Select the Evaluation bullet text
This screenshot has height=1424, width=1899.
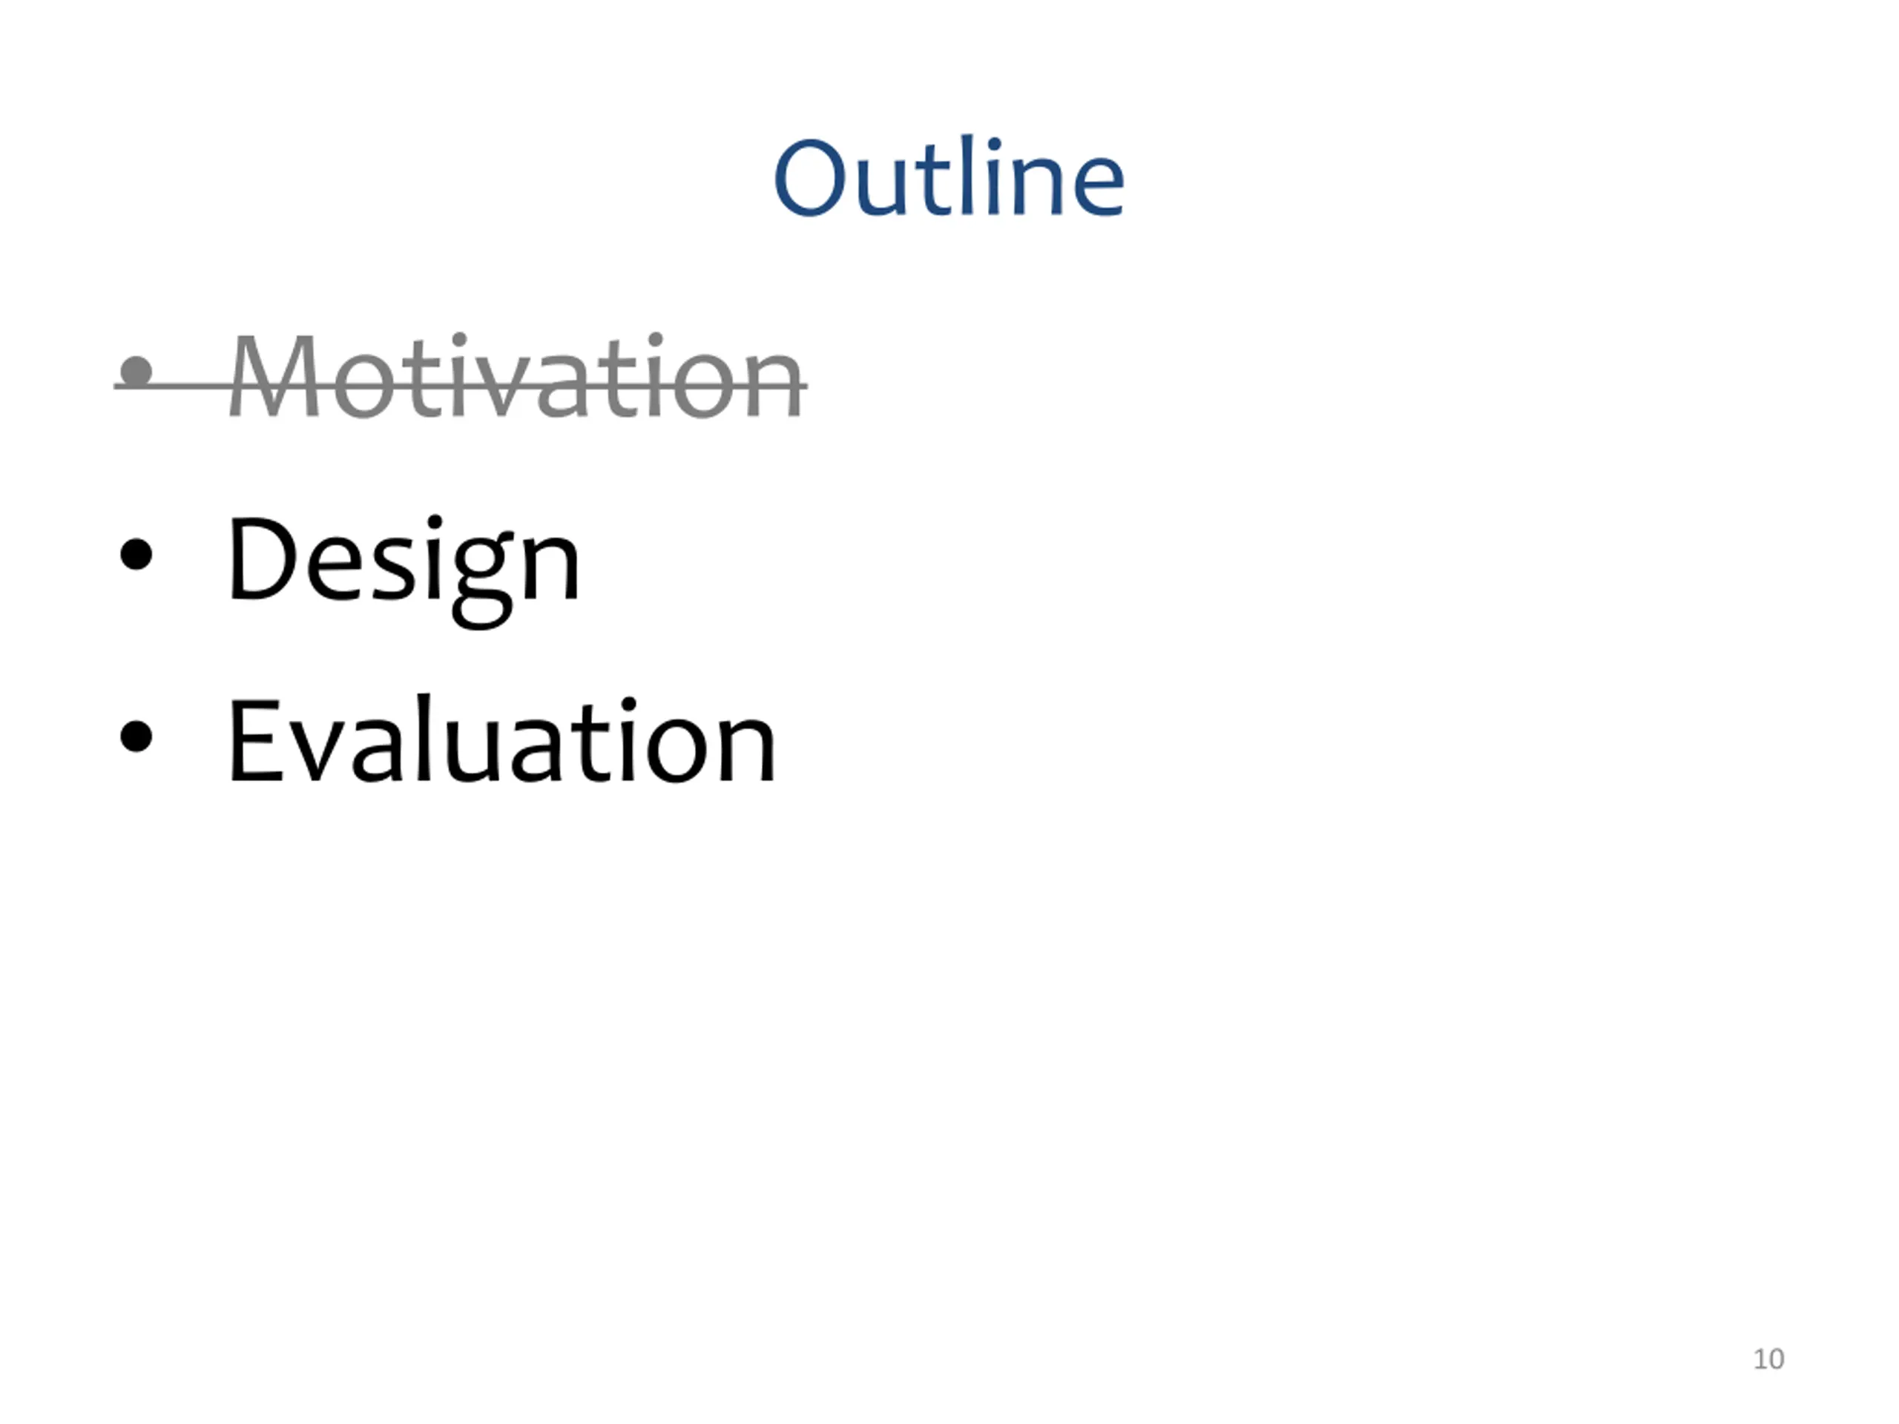click(501, 740)
